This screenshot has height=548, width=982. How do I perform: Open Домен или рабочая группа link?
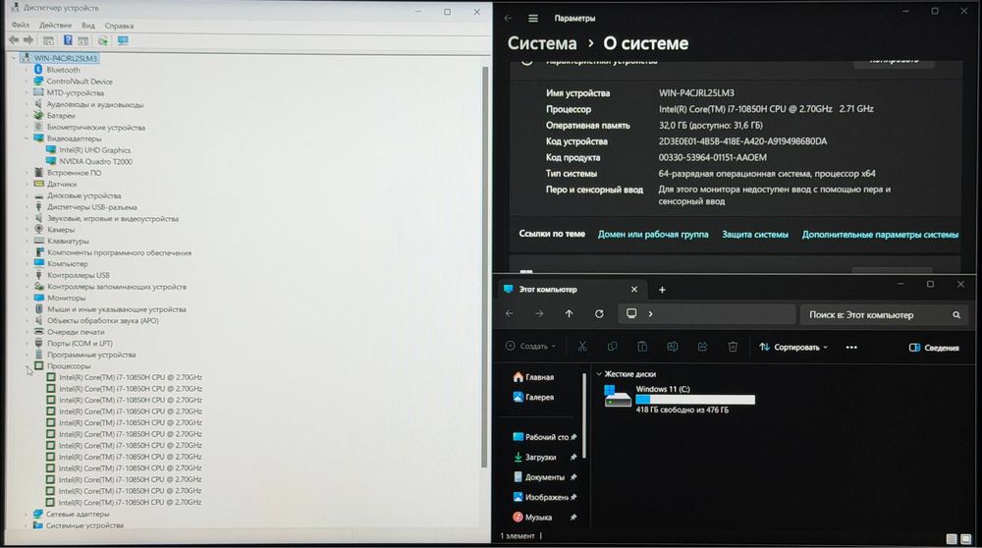(x=653, y=235)
